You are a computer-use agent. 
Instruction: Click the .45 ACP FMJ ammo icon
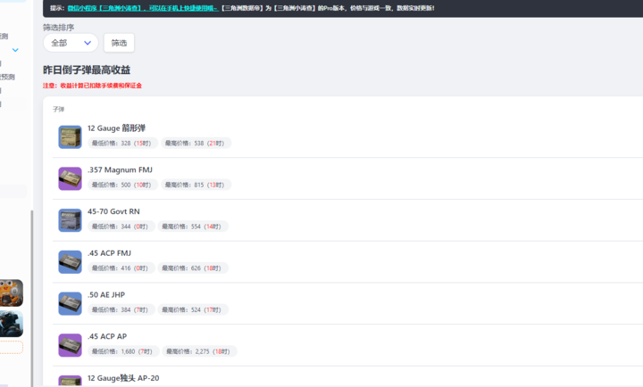70,261
